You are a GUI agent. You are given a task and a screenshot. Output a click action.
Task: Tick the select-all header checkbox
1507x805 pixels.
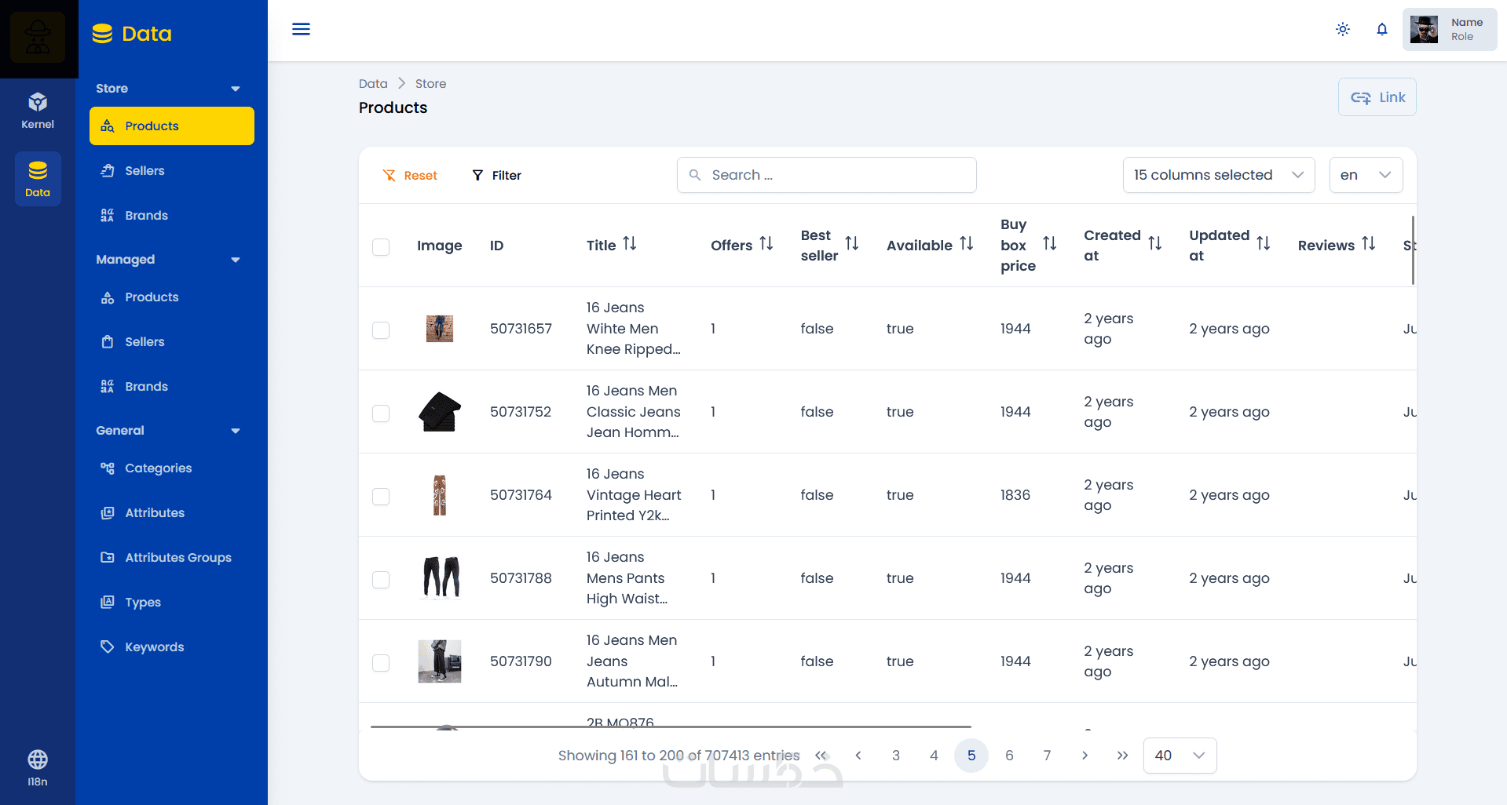tap(381, 246)
